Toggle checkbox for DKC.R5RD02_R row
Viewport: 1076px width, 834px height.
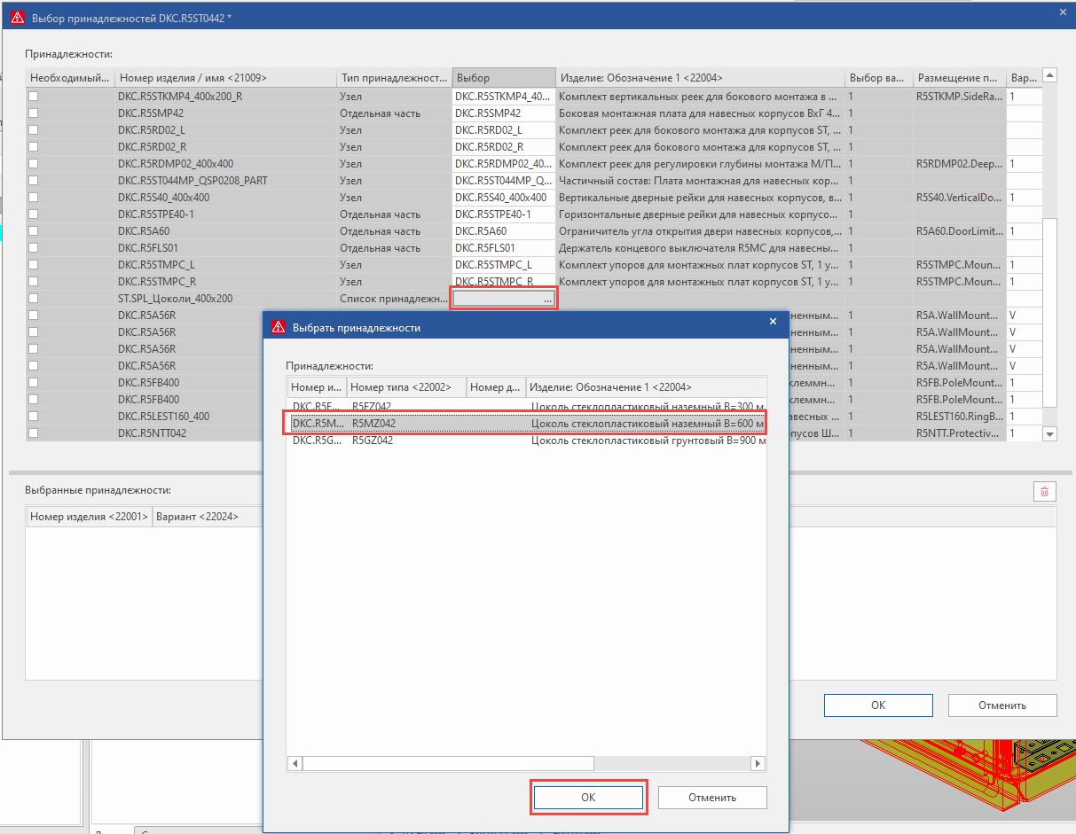pyautogui.click(x=34, y=146)
